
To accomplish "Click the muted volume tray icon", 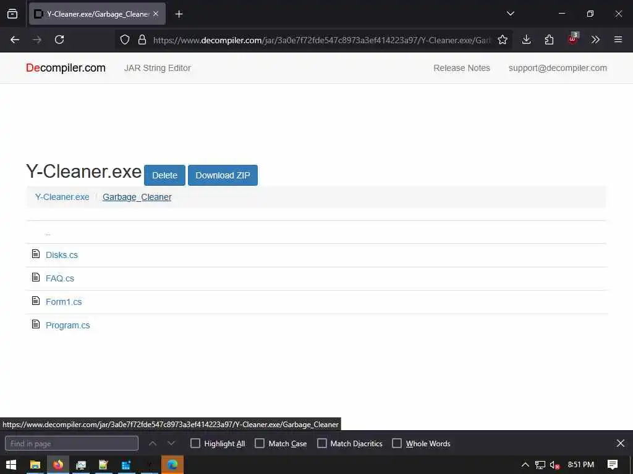I will click(554, 465).
